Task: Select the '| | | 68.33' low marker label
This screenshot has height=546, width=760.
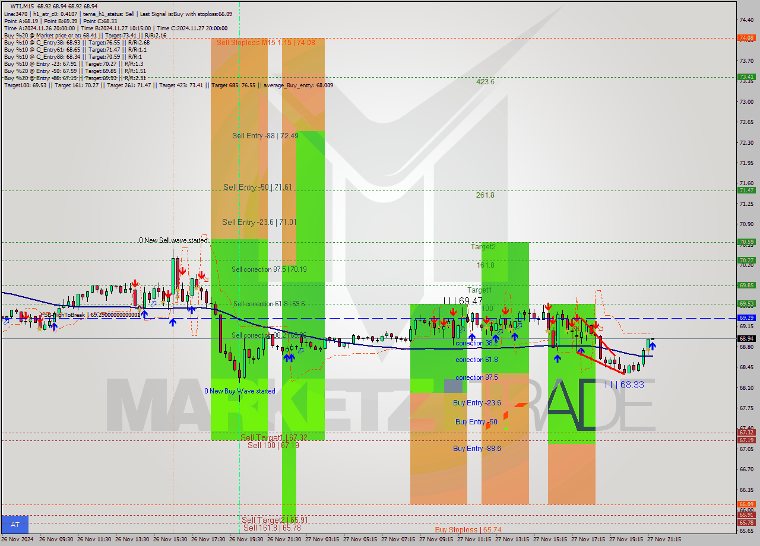Action: pos(624,385)
